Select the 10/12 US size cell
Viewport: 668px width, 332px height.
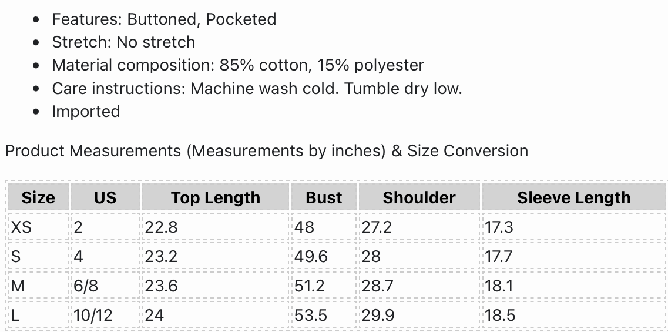(93, 315)
